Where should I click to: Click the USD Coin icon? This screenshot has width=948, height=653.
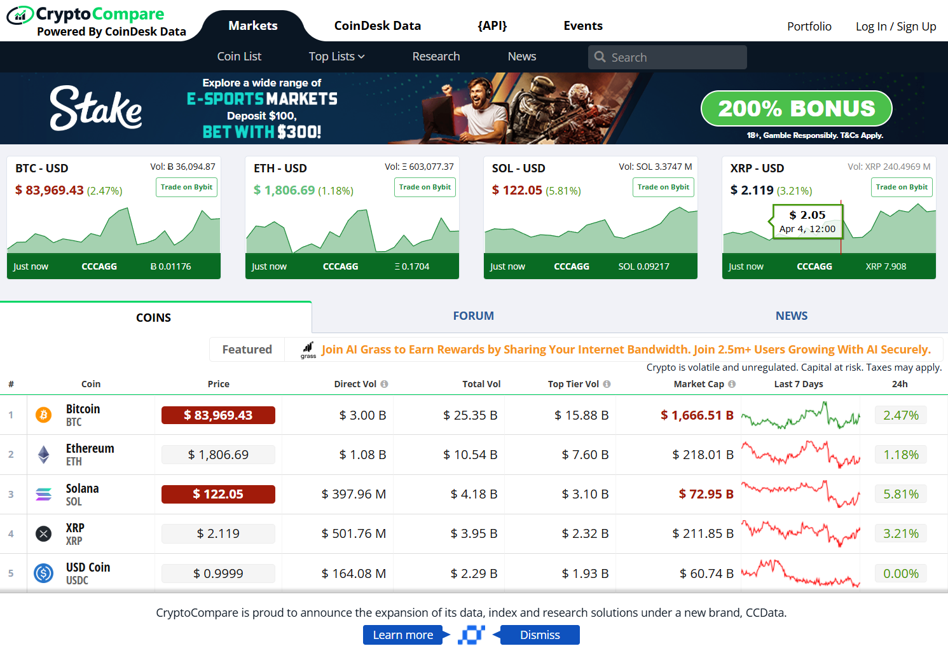coord(43,574)
